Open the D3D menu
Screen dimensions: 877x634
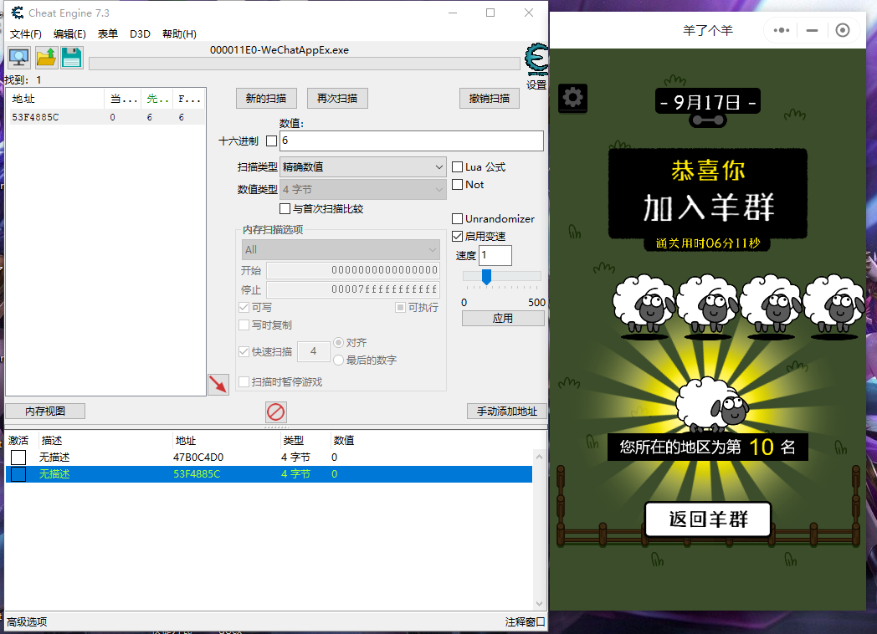point(139,33)
